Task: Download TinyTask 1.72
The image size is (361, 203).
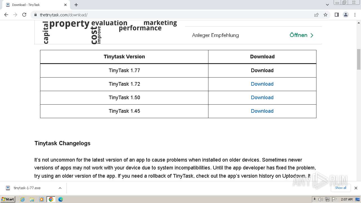Action: coord(262,84)
